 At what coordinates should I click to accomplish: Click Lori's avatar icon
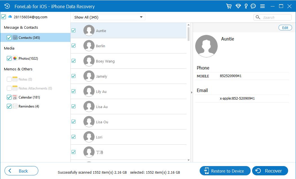pos(89,137)
